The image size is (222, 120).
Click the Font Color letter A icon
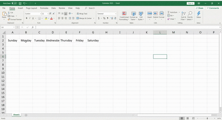click(51, 18)
